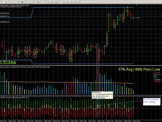The width and height of the screenshot is (162, 122).
Task: Click the '5 Mar 16:00' time axis label
Action: coord(110,121)
